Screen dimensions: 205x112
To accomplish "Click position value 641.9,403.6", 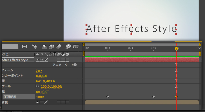I will (x=46, y=81).
